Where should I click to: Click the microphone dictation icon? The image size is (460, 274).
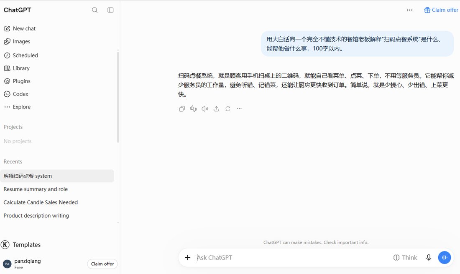tap(429, 258)
